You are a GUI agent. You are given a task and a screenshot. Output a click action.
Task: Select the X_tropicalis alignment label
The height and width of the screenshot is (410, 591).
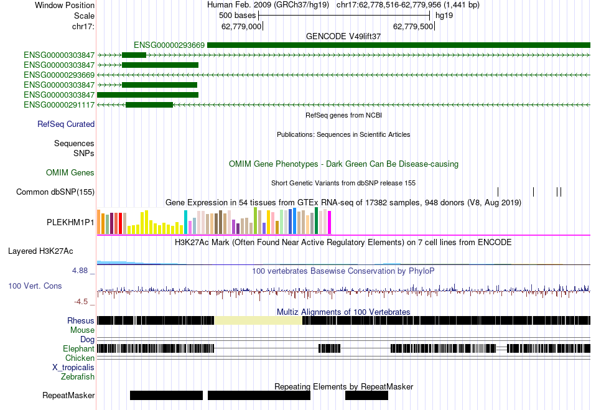click(73, 368)
